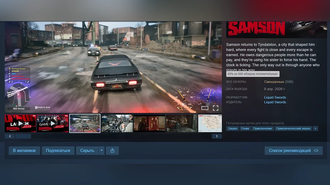Open the map screenshot thumbnail
Image resolution: width=330 pixels, height=185 pixels.
[210, 123]
